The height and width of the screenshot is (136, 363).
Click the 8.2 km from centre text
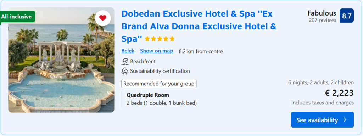201,51
